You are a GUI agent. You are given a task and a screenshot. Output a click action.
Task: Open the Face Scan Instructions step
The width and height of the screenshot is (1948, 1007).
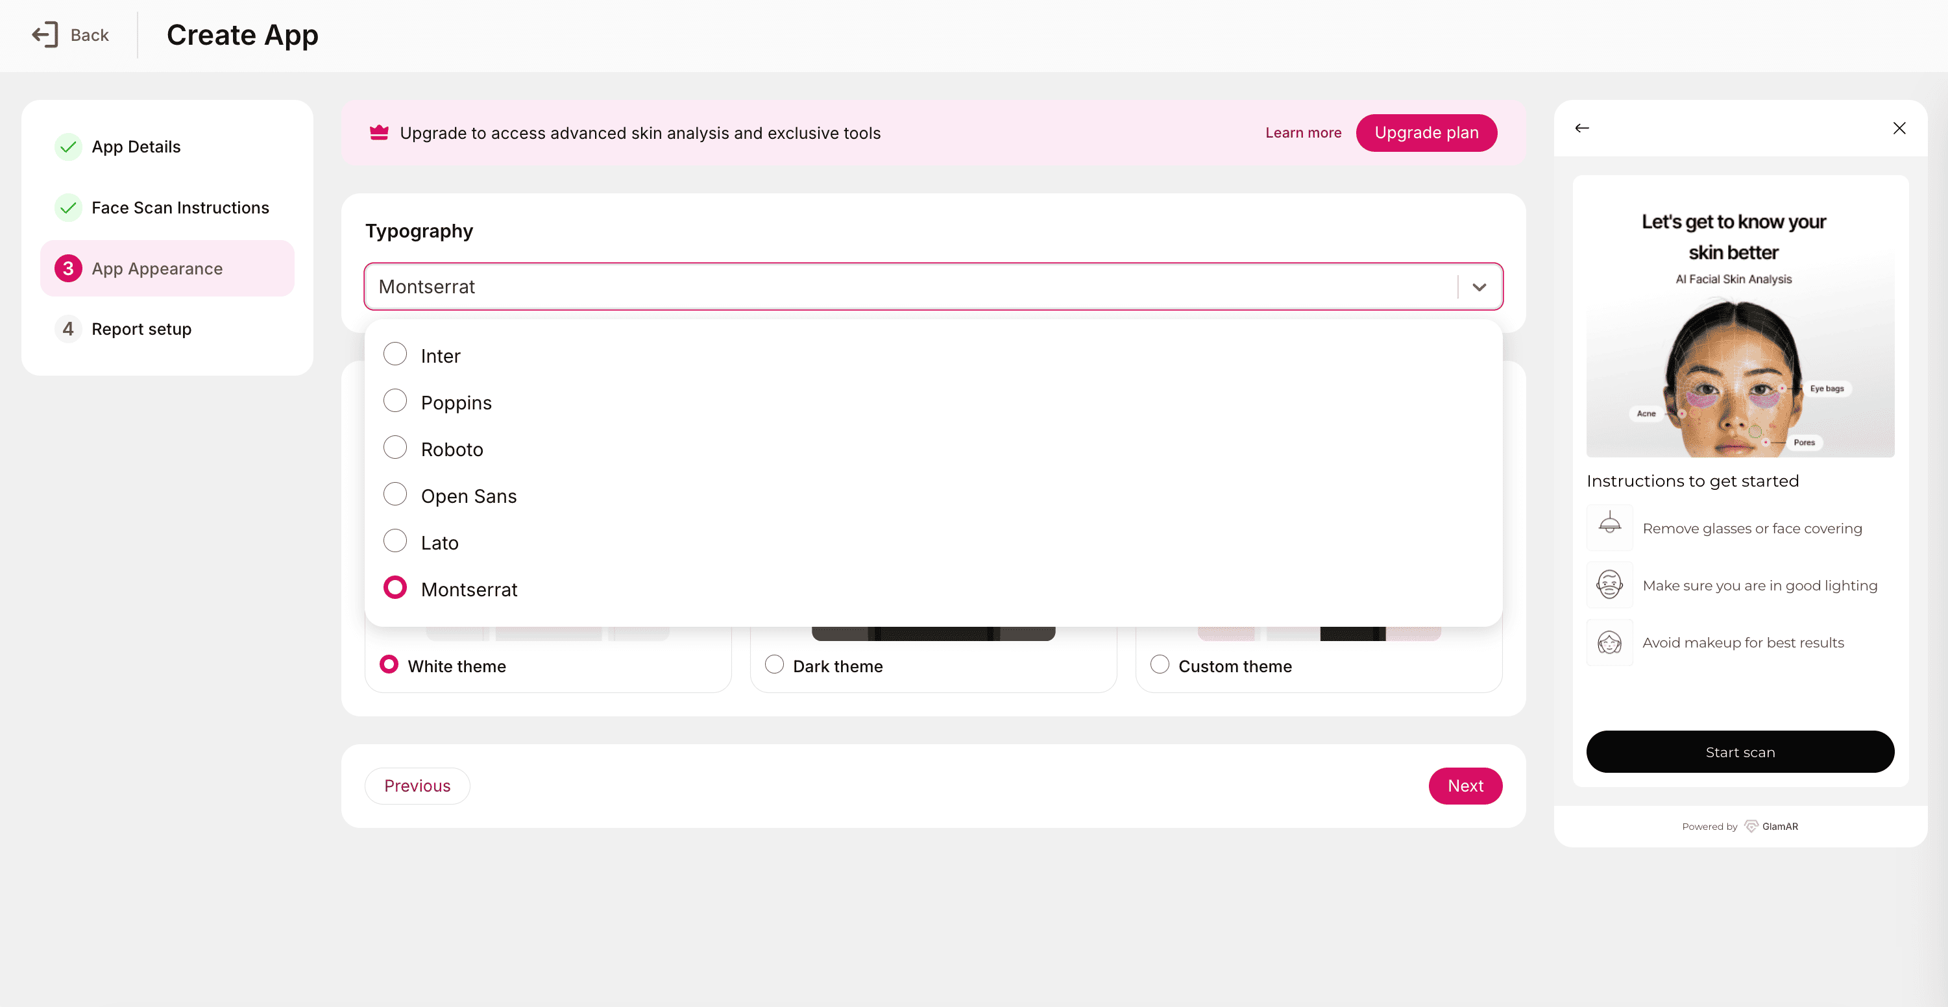point(180,208)
